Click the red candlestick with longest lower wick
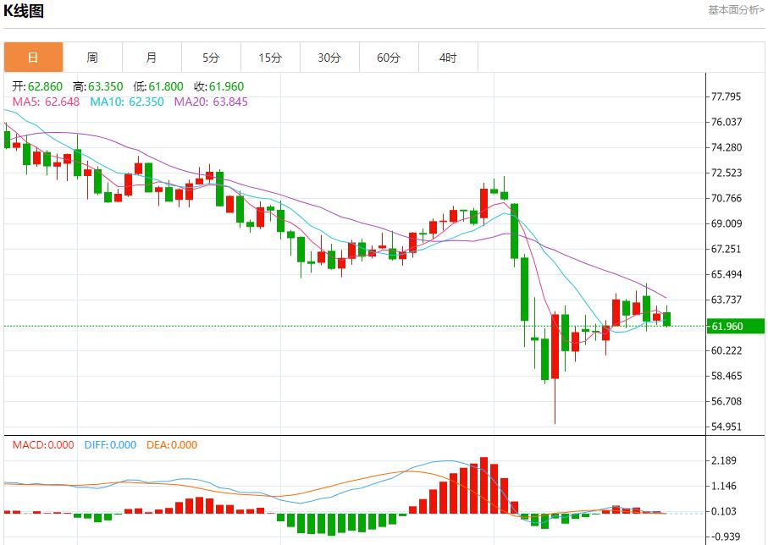 tap(555, 347)
